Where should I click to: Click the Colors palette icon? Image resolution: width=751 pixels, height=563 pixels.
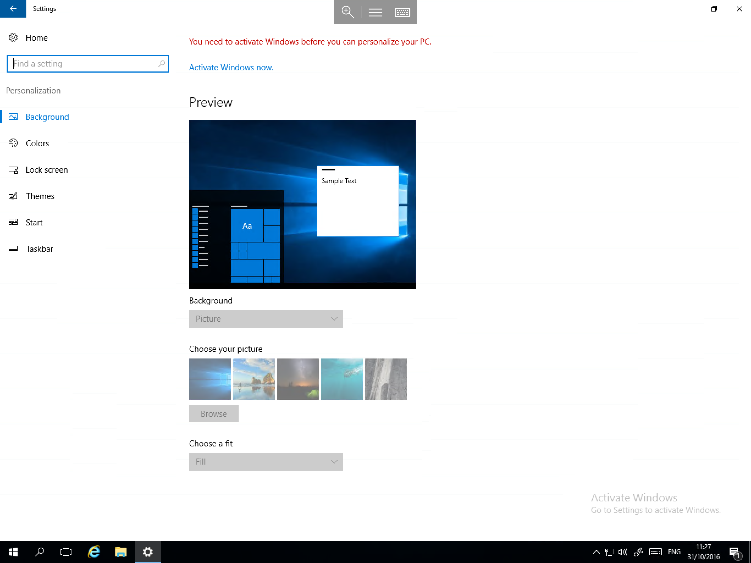[13, 143]
